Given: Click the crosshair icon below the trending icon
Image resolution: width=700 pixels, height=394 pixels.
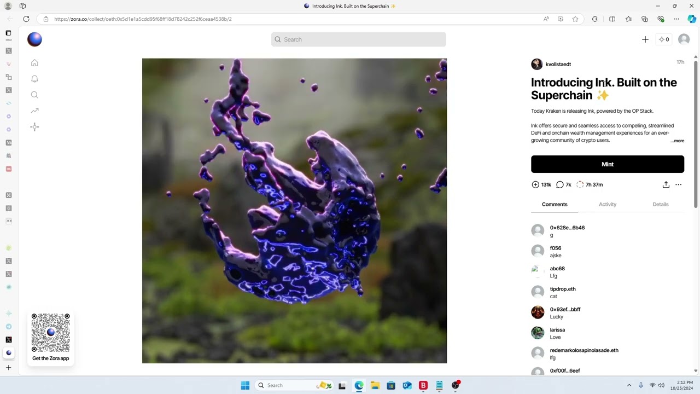Looking at the screenshot, I should coord(34,127).
